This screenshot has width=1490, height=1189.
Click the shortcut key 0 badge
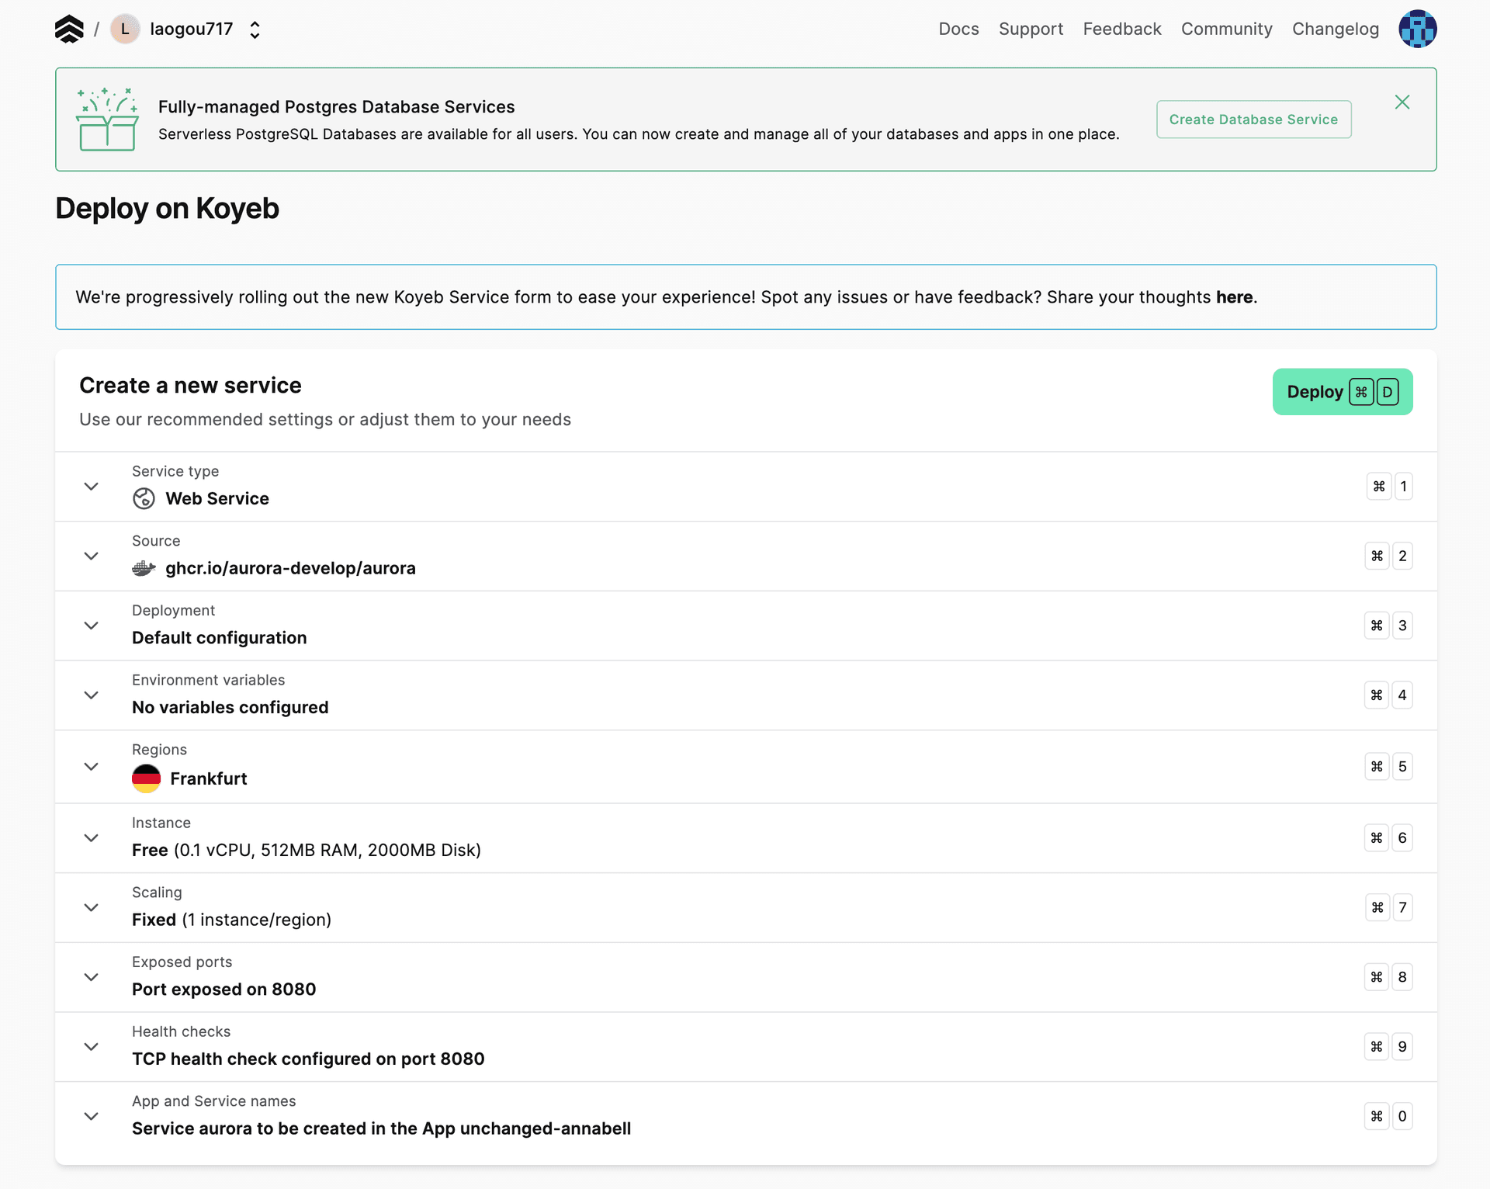1402,1116
